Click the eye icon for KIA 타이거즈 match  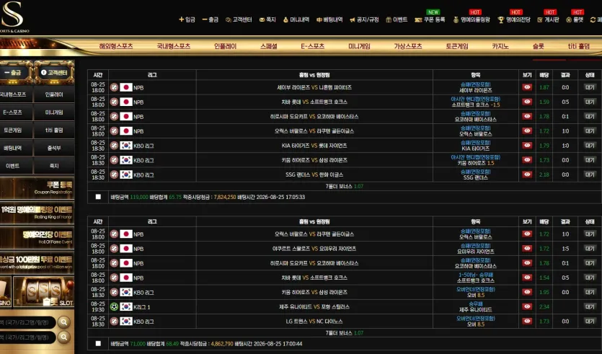click(x=527, y=146)
